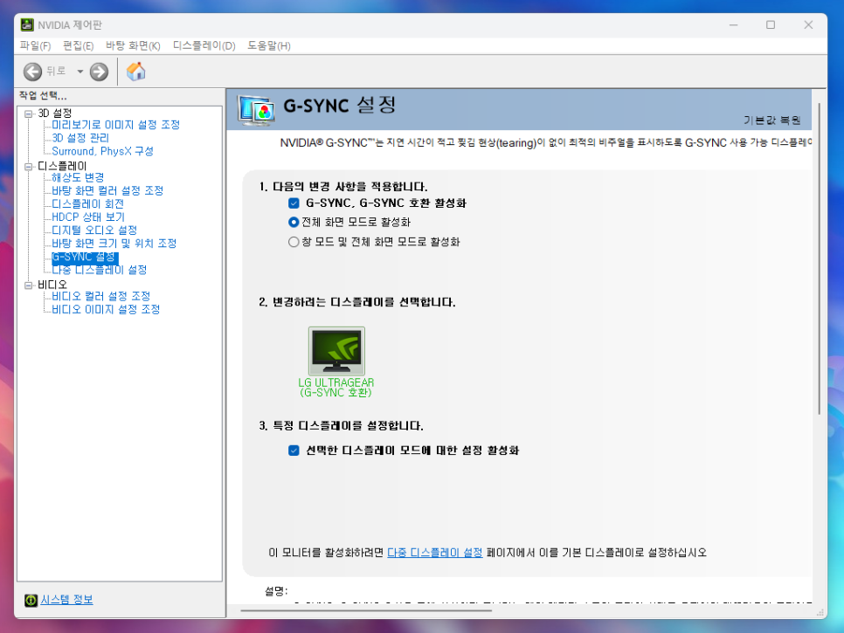Click the 시스템 정보 link
The width and height of the screenshot is (844, 633).
pos(66,600)
